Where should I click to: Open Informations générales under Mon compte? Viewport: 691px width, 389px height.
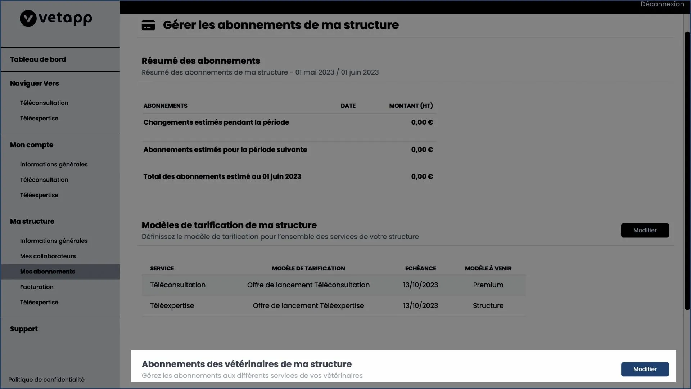[x=54, y=165]
